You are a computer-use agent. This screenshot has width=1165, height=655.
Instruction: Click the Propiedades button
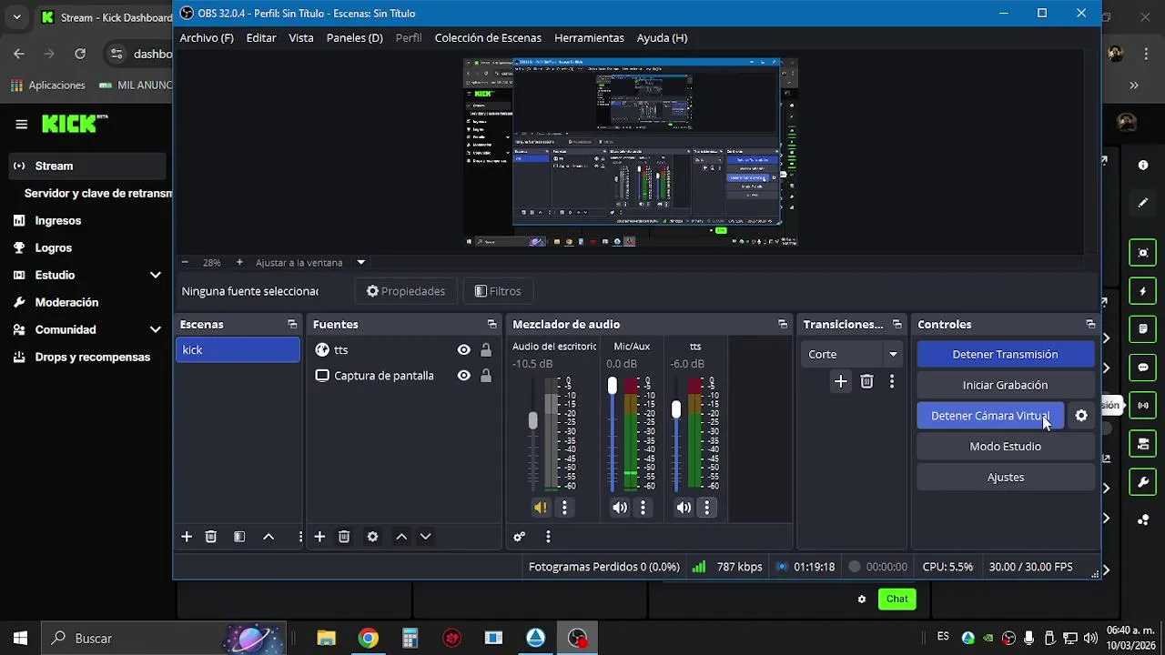[406, 291]
